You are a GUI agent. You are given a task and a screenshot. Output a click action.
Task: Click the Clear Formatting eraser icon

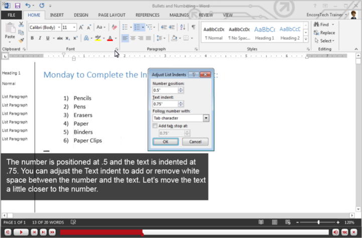(114, 27)
